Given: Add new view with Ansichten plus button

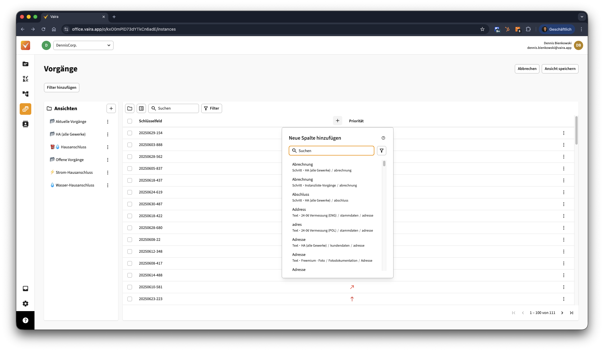Looking at the screenshot, I should [111, 108].
